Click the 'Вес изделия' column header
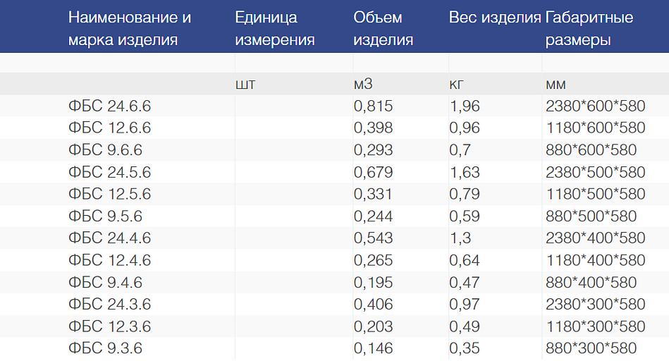This screenshot has height=361, width=669. pos(494,18)
